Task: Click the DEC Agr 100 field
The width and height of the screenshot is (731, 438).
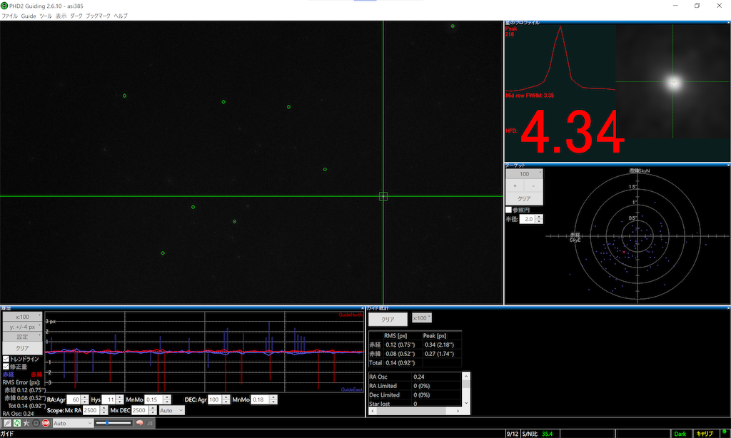Action: pyautogui.click(x=214, y=399)
